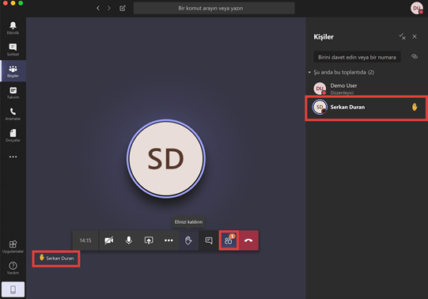Image resolution: width=428 pixels, height=299 pixels.
Task: Click the command search box
Action: coord(214,8)
